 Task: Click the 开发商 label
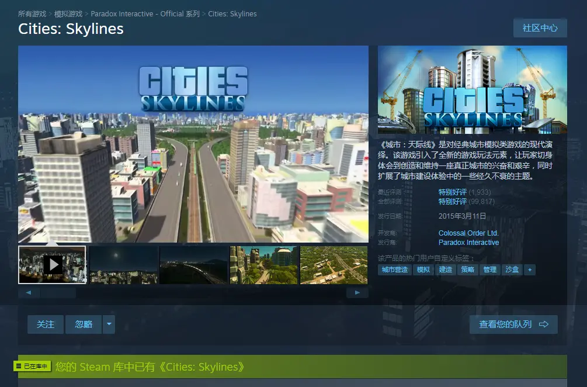coord(387,233)
